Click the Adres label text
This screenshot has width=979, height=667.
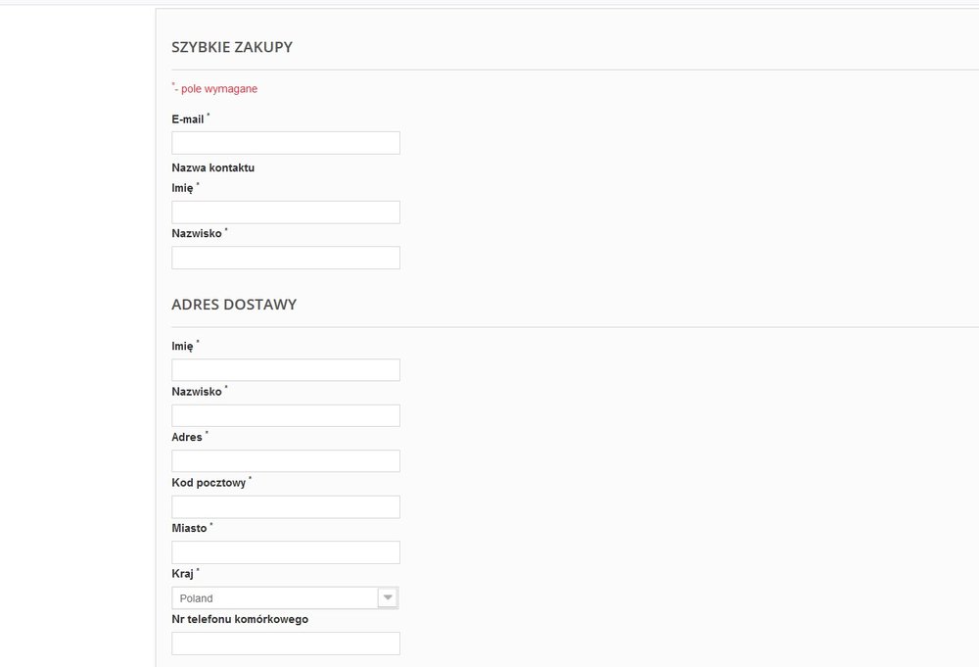coord(187,437)
